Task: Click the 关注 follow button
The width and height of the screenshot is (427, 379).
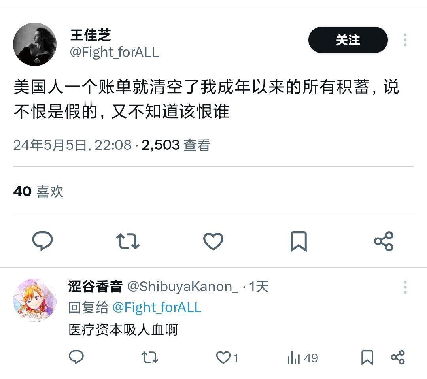Action: click(348, 40)
